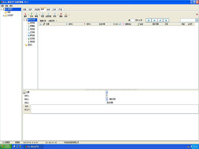Click the Forward (转发) toolbar icon
The width and height of the screenshot is (199, 149).
tap(55, 15)
